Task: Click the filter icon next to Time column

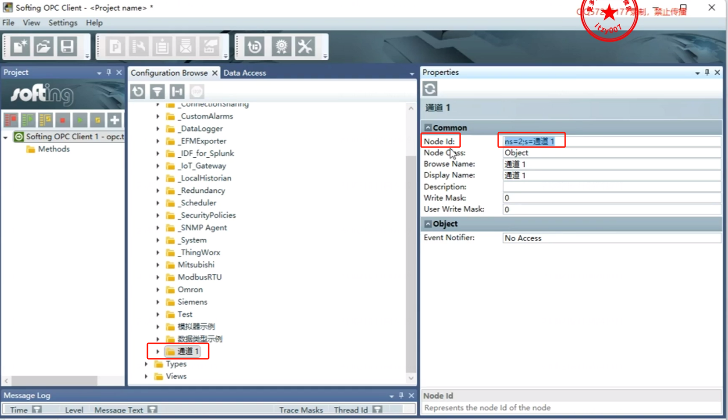Action: click(x=37, y=409)
